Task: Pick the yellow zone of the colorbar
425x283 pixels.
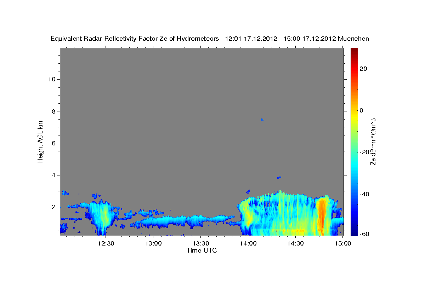Action: tap(354, 117)
